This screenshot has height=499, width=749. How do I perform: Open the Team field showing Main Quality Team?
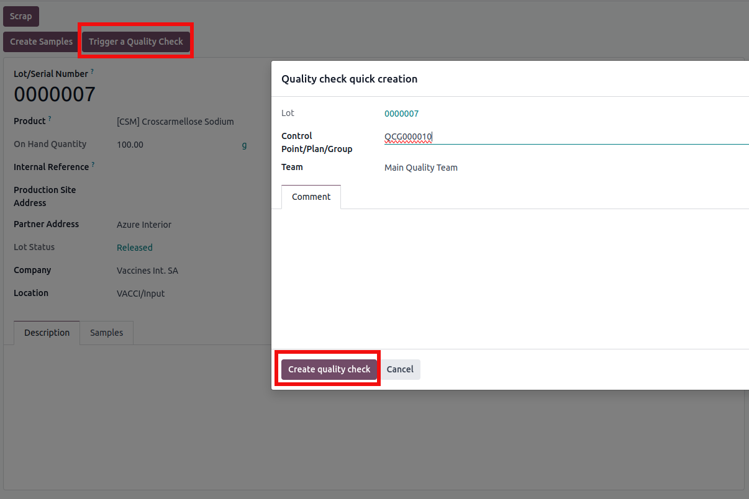(x=420, y=168)
